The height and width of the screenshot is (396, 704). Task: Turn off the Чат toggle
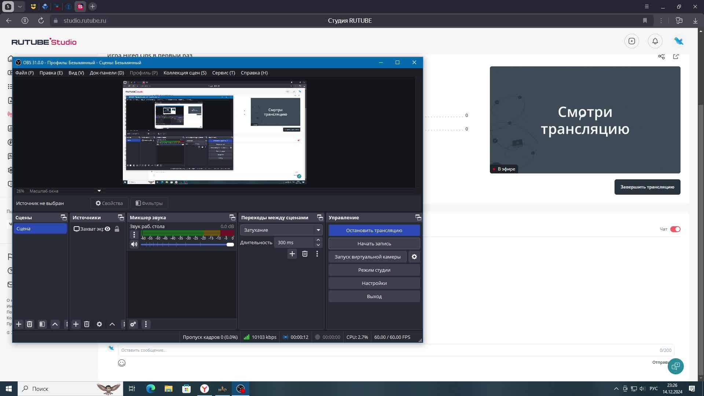click(675, 229)
